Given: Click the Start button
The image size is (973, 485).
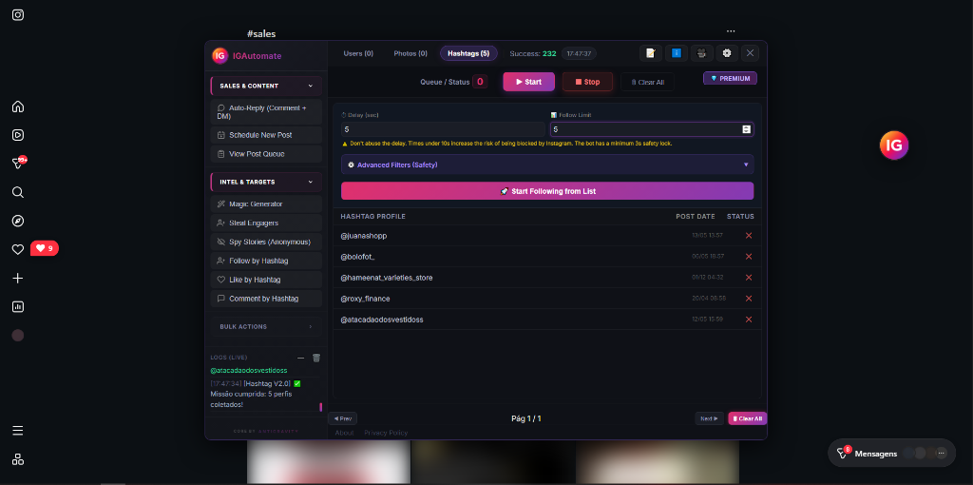Looking at the screenshot, I should (x=528, y=82).
